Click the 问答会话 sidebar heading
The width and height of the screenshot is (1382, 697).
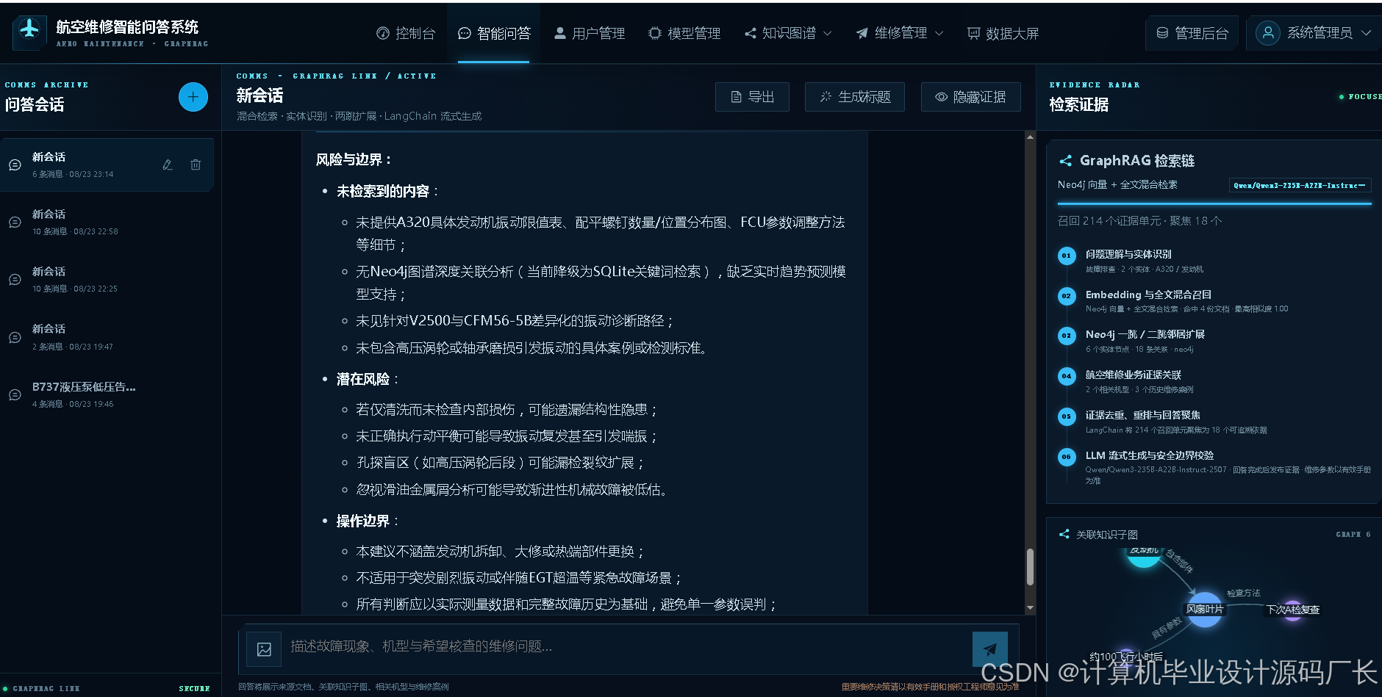coord(35,105)
